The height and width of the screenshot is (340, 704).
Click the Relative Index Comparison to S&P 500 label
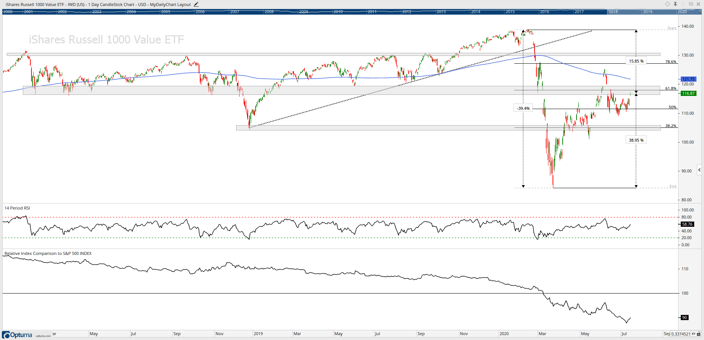pyautogui.click(x=48, y=253)
